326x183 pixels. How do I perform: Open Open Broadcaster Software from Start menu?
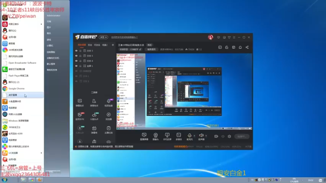[x=22, y=63]
